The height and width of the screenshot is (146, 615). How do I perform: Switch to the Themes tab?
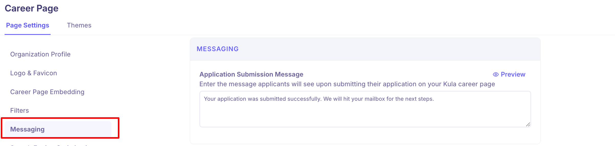tap(79, 25)
